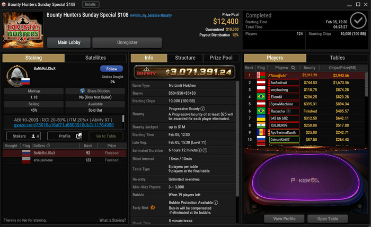Screen dimensions: 371x227
Task: Click the search icon in Players column header
Action: (293, 68)
